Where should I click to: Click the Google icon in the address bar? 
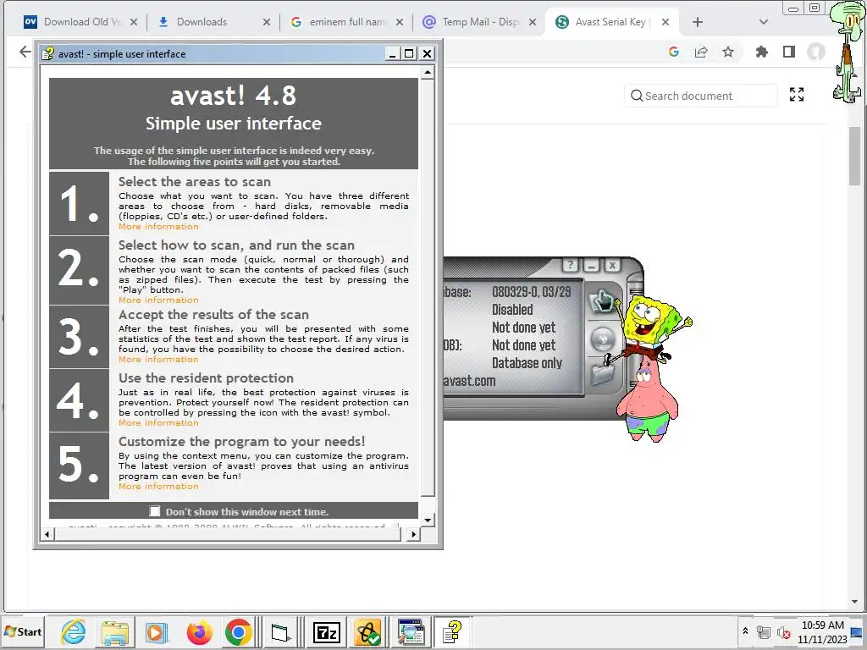point(673,52)
